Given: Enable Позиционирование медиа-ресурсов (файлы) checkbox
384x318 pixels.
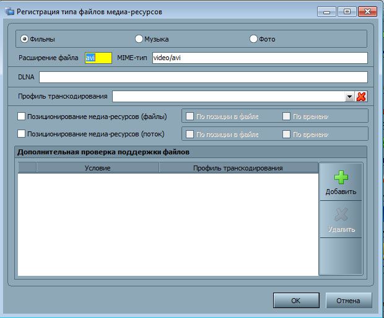Looking at the screenshot, I should (22, 116).
